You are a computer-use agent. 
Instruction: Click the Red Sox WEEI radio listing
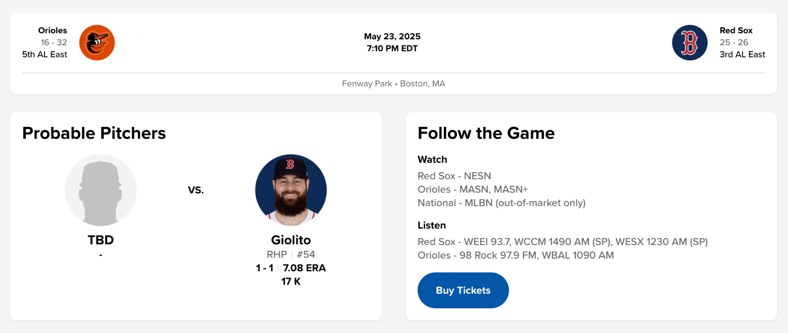(562, 242)
